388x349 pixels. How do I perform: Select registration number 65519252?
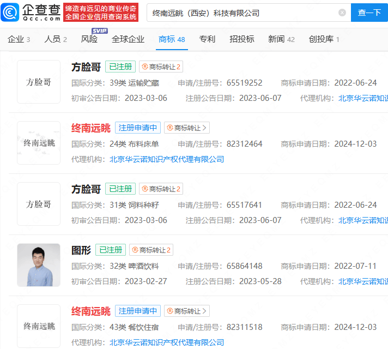point(244,83)
